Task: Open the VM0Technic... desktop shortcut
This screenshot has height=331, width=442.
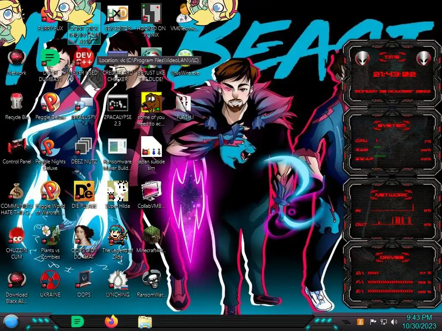Action: tap(185, 17)
